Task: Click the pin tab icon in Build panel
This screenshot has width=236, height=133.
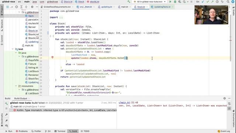Action: 7,120
